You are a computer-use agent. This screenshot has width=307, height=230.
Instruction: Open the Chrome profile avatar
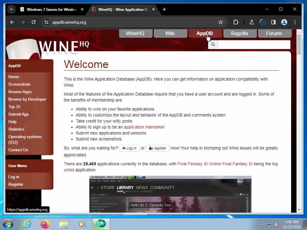pyautogui.click(x=284, y=22)
